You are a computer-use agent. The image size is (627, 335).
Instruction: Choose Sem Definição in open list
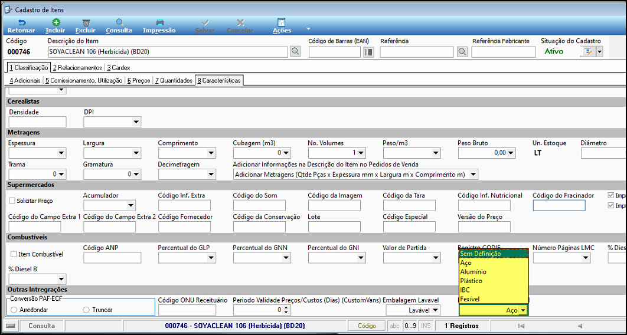(x=494, y=254)
